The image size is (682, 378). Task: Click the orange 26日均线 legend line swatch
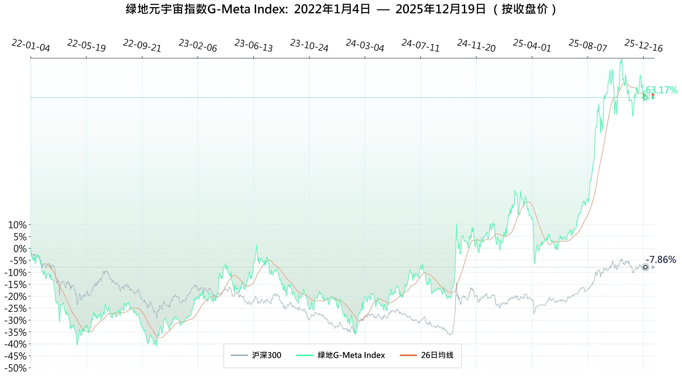coord(408,355)
